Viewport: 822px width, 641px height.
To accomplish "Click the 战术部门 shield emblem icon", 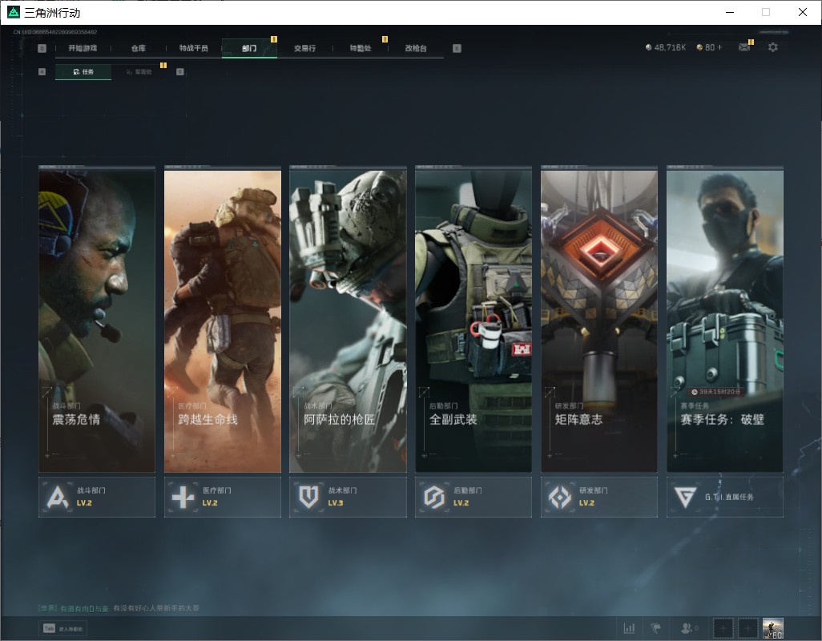I will (x=308, y=497).
